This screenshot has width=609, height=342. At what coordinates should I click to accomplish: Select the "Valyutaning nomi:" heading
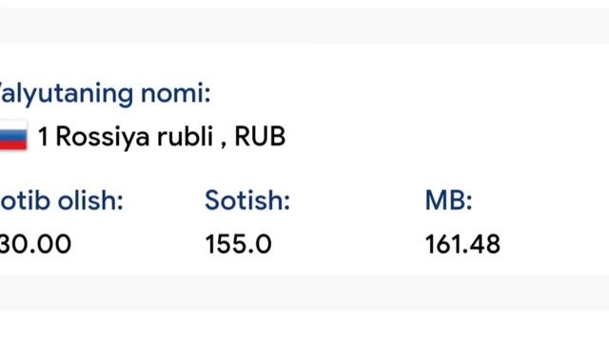tap(105, 94)
